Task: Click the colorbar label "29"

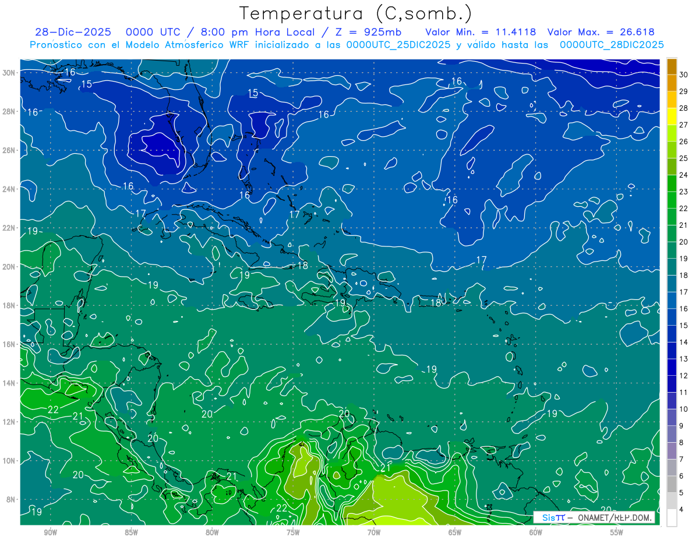Action: tap(684, 91)
